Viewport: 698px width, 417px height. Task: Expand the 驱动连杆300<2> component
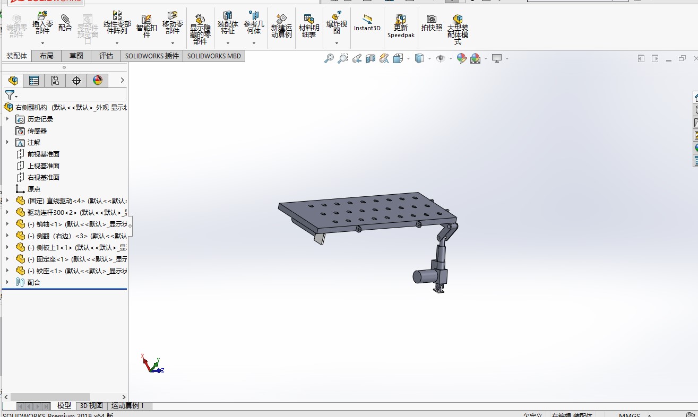point(7,212)
